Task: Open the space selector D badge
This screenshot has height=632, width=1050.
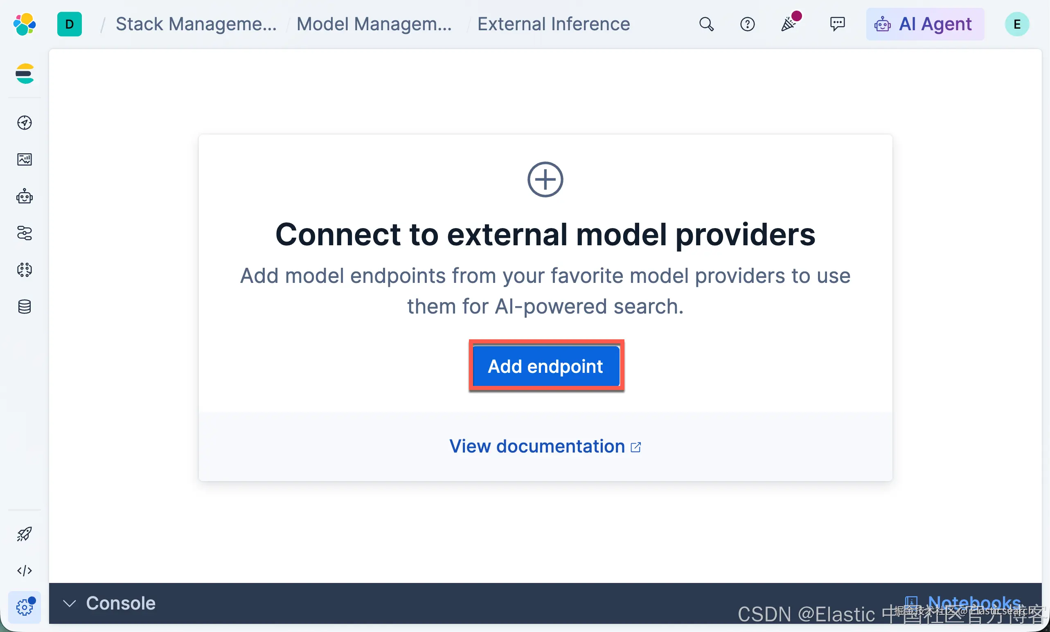Action: pyautogui.click(x=70, y=24)
